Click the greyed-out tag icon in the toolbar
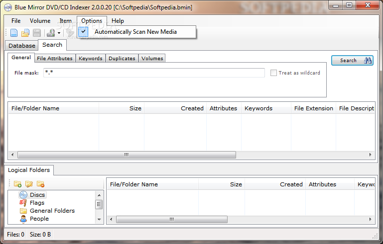Image resolution: width=383 pixels, height=244 pixels. pyautogui.click(x=70, y=33)
